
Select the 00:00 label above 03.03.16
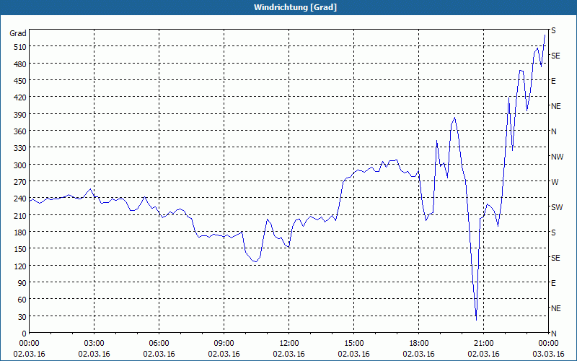[x=548, y=344]
